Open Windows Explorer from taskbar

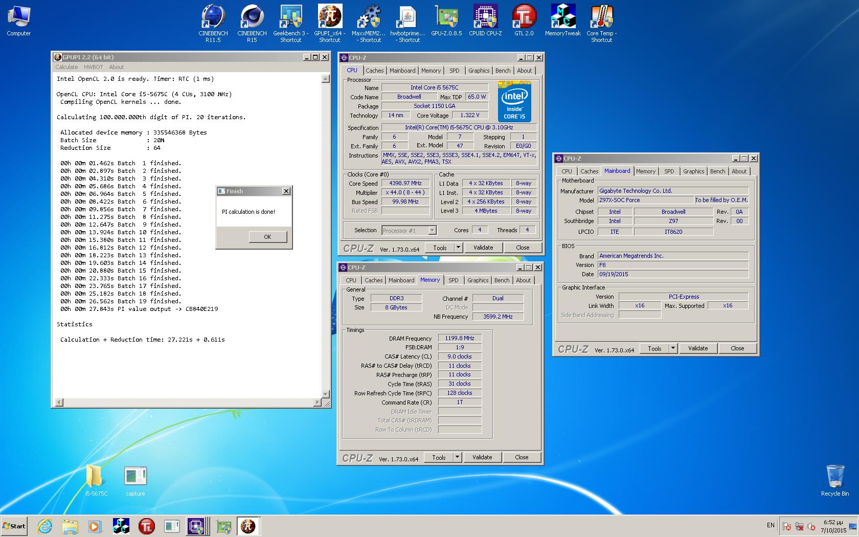(x=70, y=526)
